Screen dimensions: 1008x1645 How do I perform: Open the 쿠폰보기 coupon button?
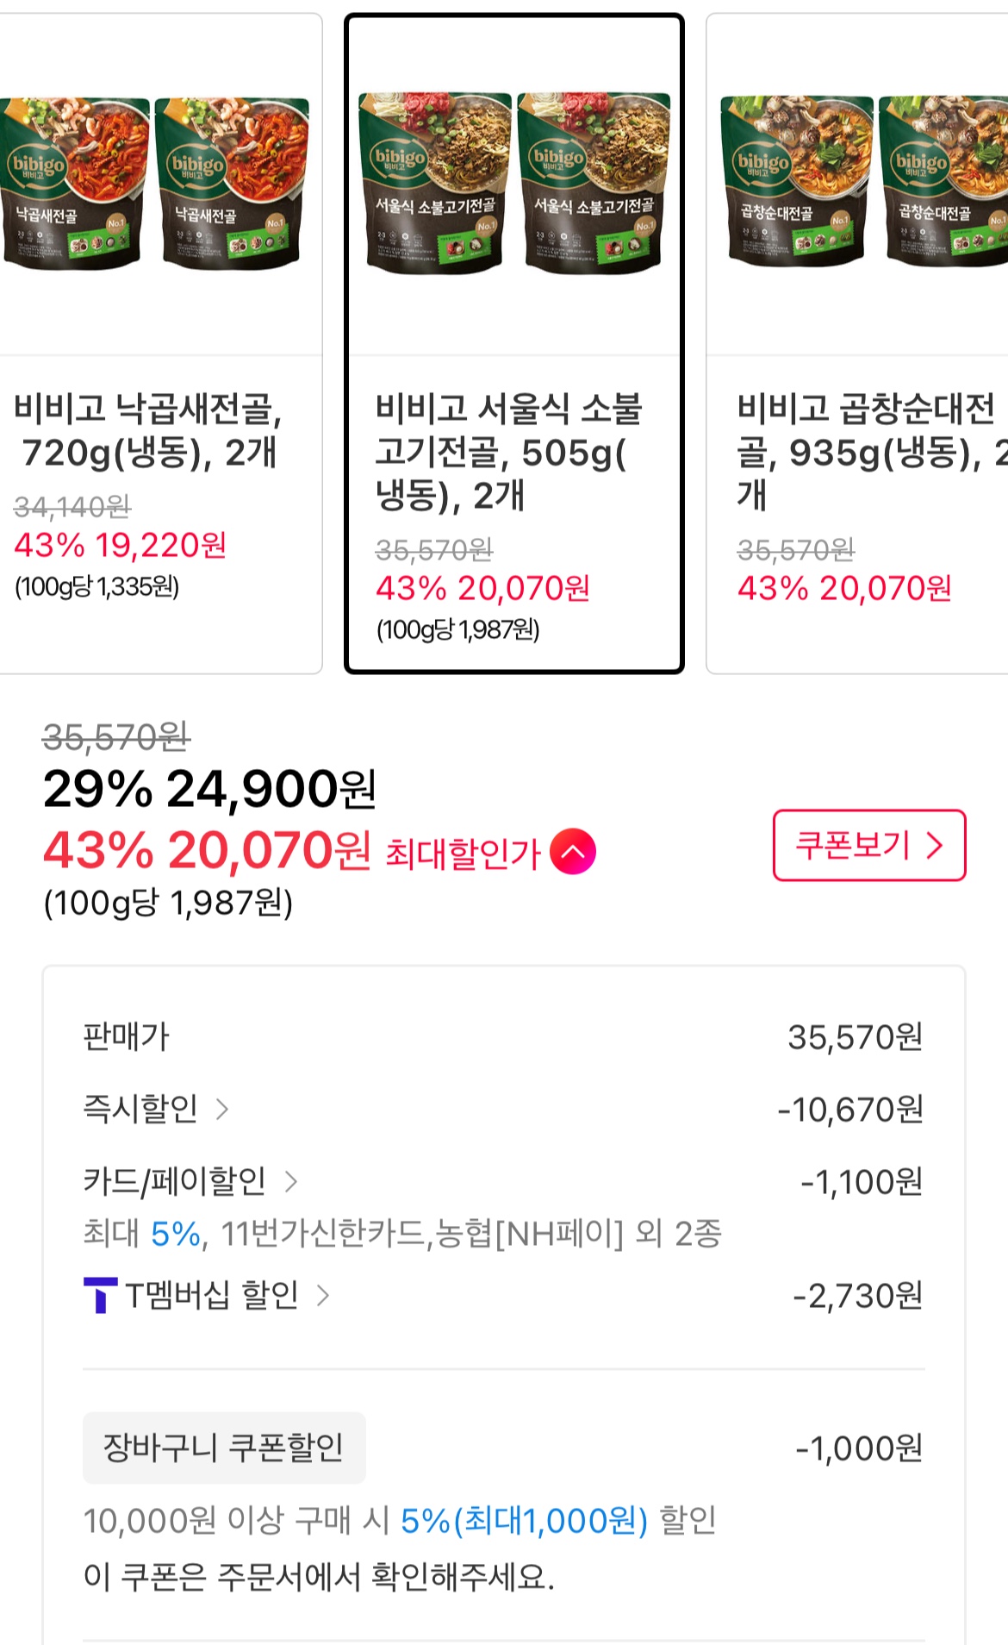pyautogui.click(x=868, y=845)
